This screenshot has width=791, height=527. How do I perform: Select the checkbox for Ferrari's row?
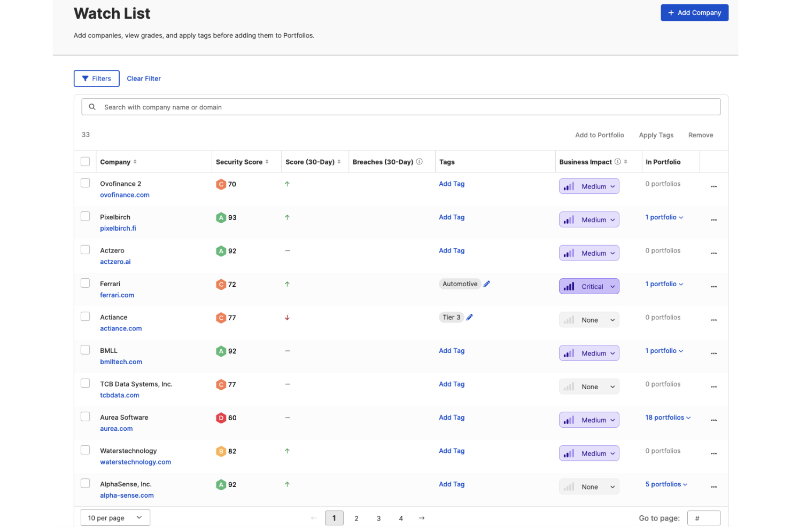coord(85,283)
